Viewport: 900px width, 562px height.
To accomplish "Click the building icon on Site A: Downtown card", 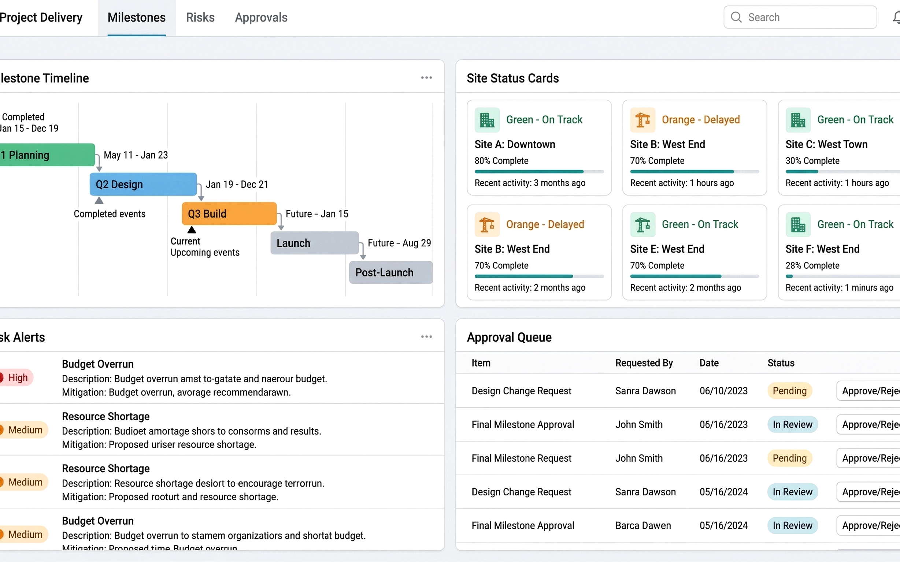I will (x=487, y=120).
